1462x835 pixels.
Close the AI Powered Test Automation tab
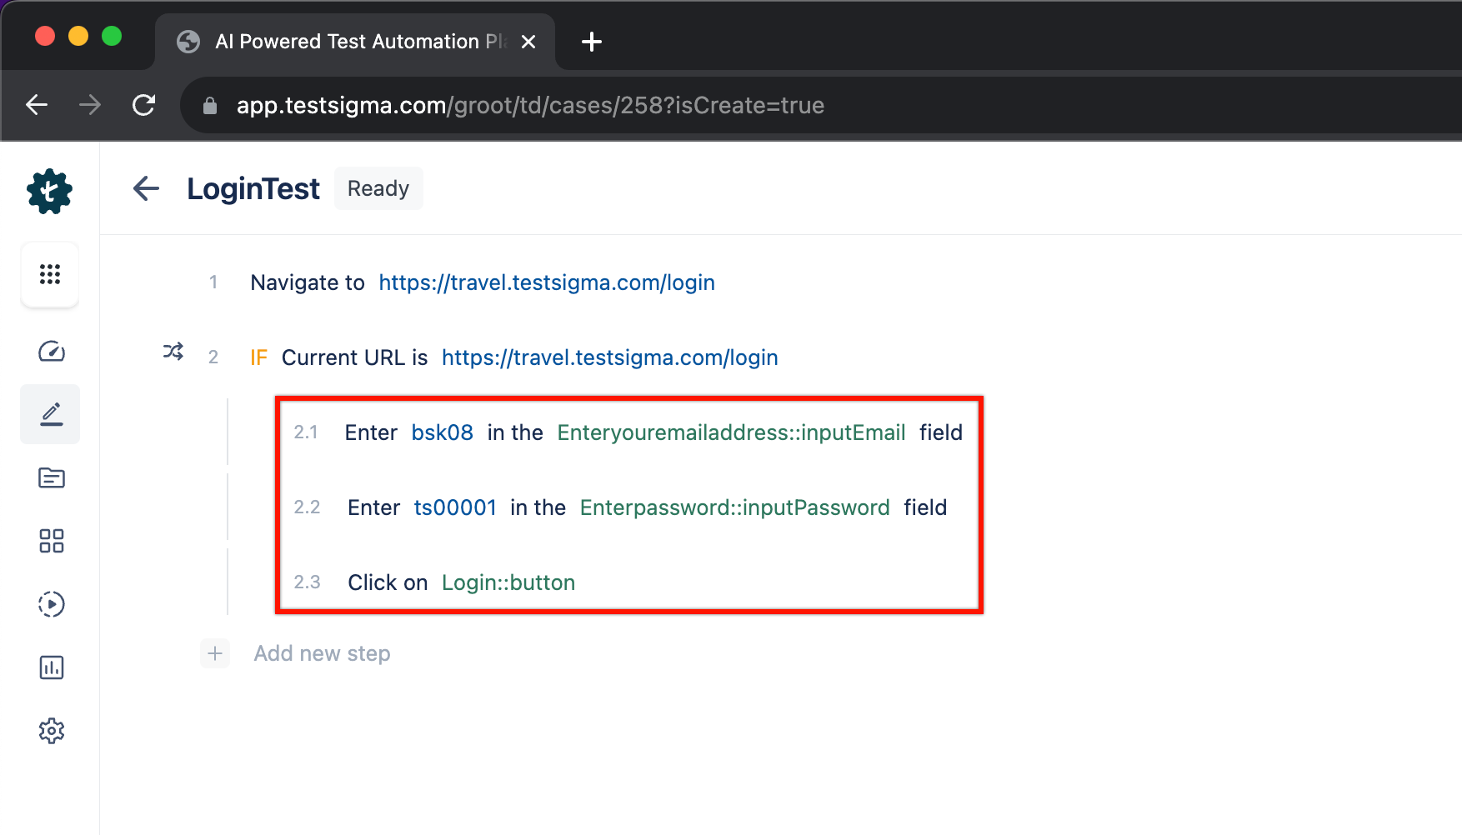point(528,42)
